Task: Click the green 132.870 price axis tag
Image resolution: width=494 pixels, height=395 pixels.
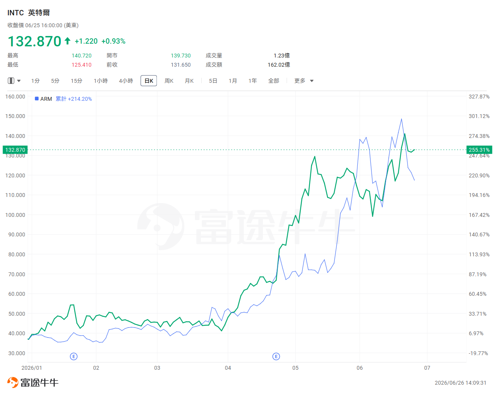Action: pyautogui.click(x=15, y=150)
